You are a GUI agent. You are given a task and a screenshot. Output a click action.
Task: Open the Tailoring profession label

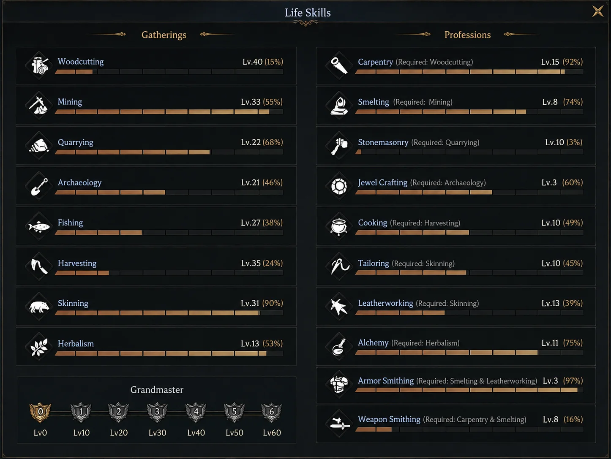(x=374, y=263)
